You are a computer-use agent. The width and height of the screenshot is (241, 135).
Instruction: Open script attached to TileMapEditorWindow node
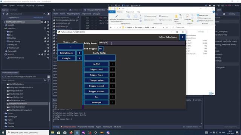pyautogui.click(x=45, y=22)
